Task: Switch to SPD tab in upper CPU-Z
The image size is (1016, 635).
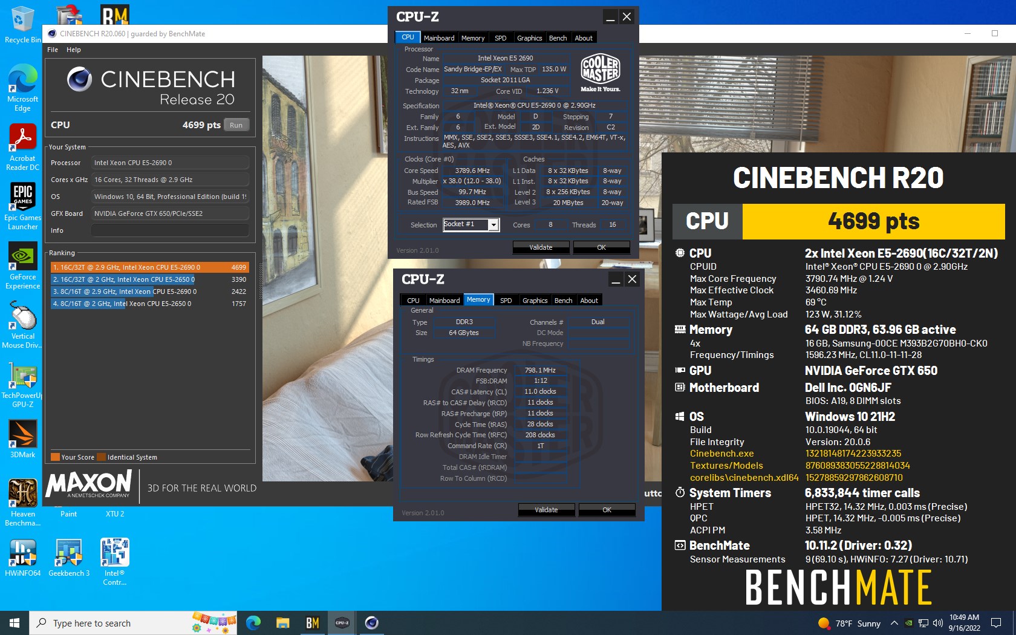Action: tap(501, 37)
